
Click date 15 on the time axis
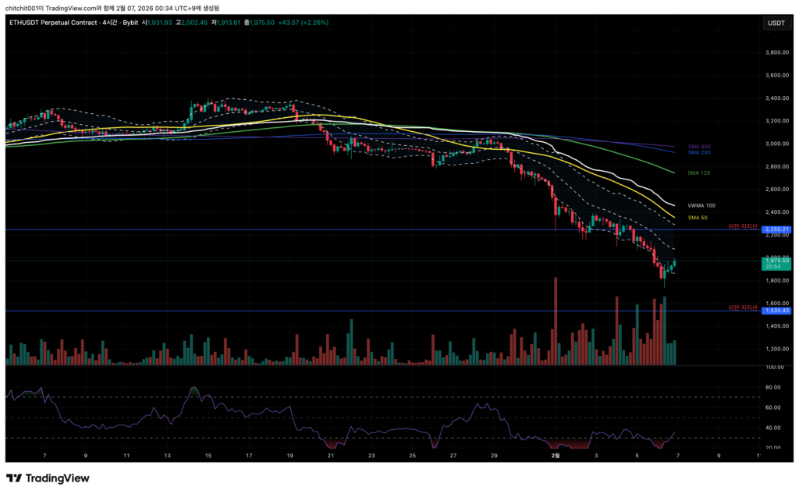coord(208,455)
